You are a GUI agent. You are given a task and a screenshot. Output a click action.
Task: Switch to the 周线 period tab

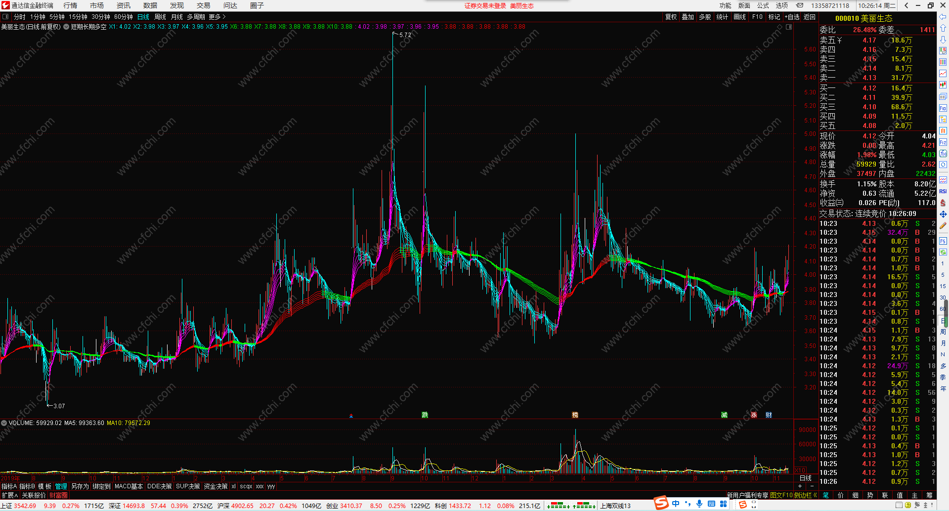pyautogui.click(x=160, y=17)
